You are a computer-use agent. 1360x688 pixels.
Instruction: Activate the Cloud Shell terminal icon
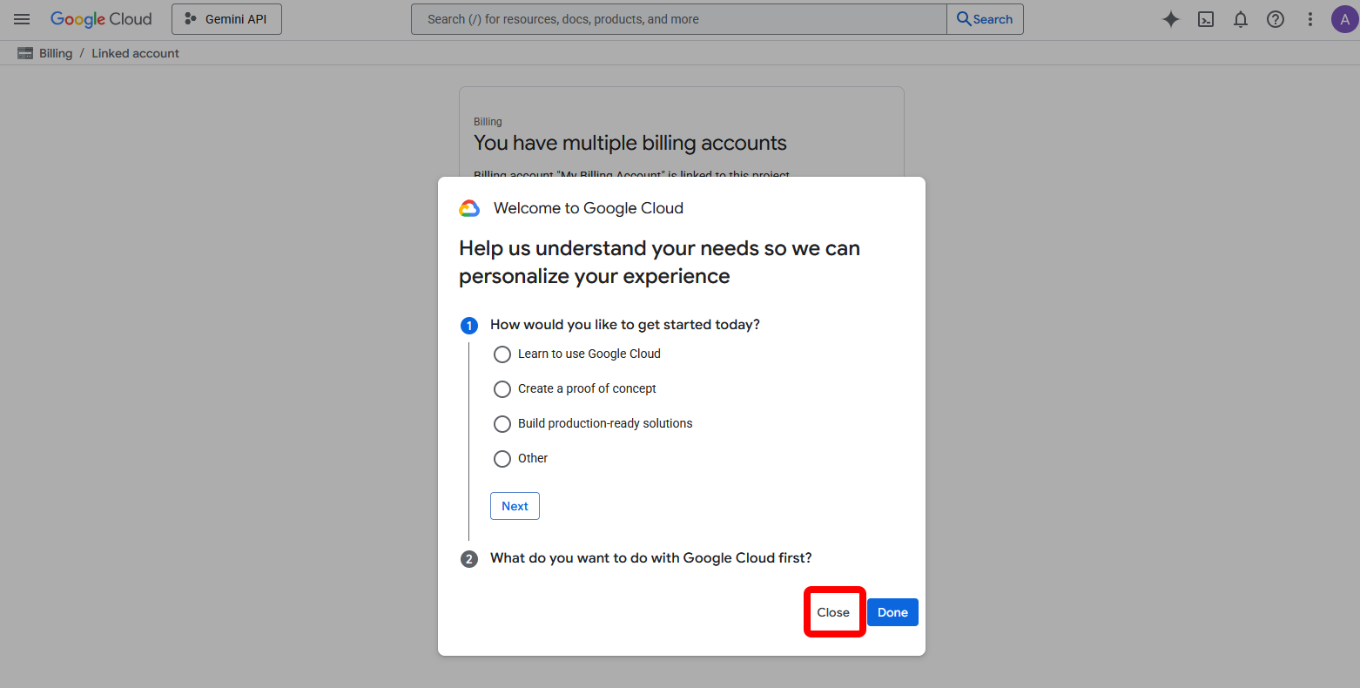pyautogui.click(x=1206, y=19)
